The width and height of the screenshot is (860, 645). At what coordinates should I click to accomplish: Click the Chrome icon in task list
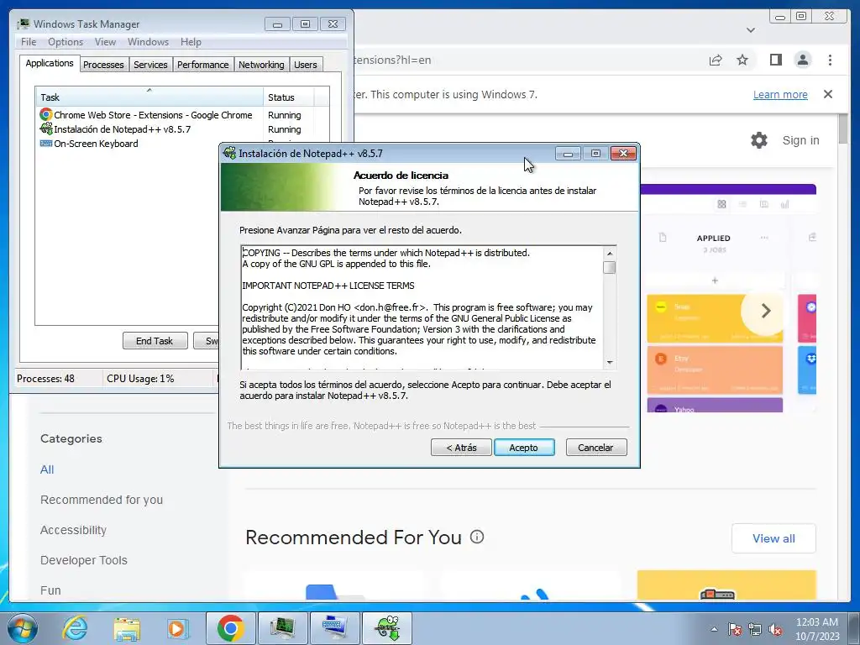tap(46, 114)
